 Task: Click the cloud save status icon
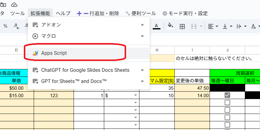tap(14, 5)
